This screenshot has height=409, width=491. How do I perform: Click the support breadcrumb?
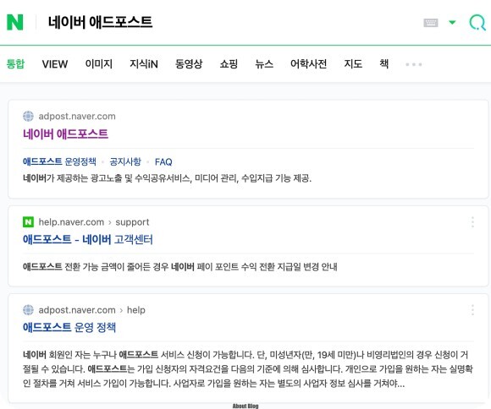[132, 222]
